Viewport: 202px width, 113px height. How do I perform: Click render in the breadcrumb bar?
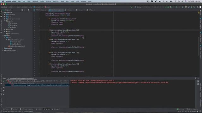[x=48, y=7]
